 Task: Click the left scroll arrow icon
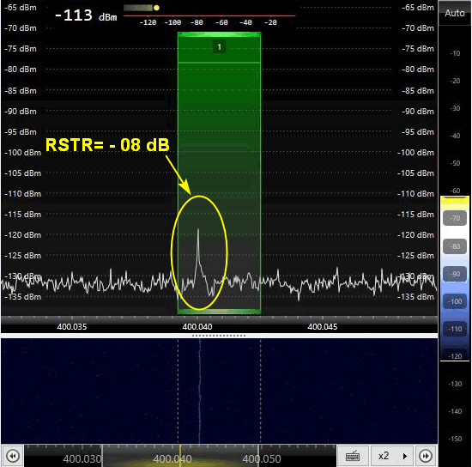tap(13, 456)
